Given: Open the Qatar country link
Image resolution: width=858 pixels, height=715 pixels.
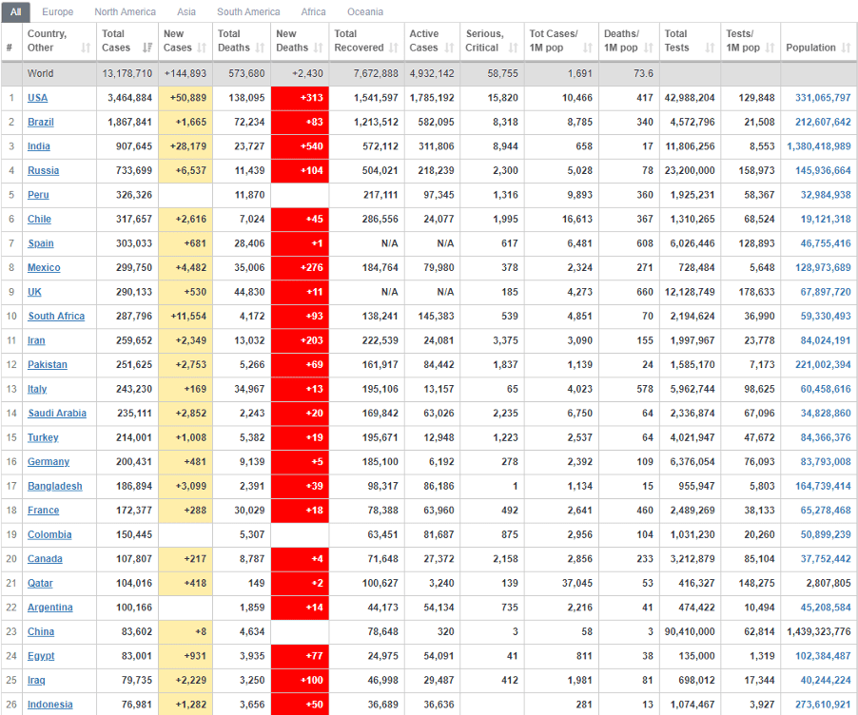Looking at the screenshot, I should point(41,583).
